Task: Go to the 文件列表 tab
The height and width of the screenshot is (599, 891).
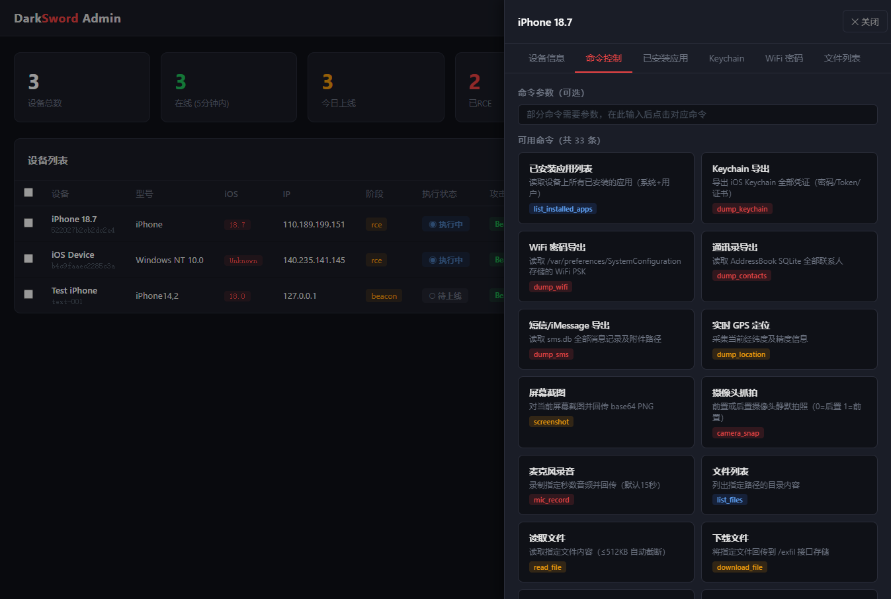Action: click(x=842, y=58)
